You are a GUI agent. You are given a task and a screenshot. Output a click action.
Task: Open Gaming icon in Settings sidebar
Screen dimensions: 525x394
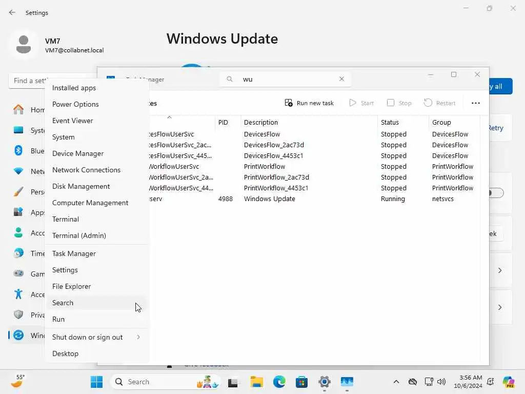18,273
